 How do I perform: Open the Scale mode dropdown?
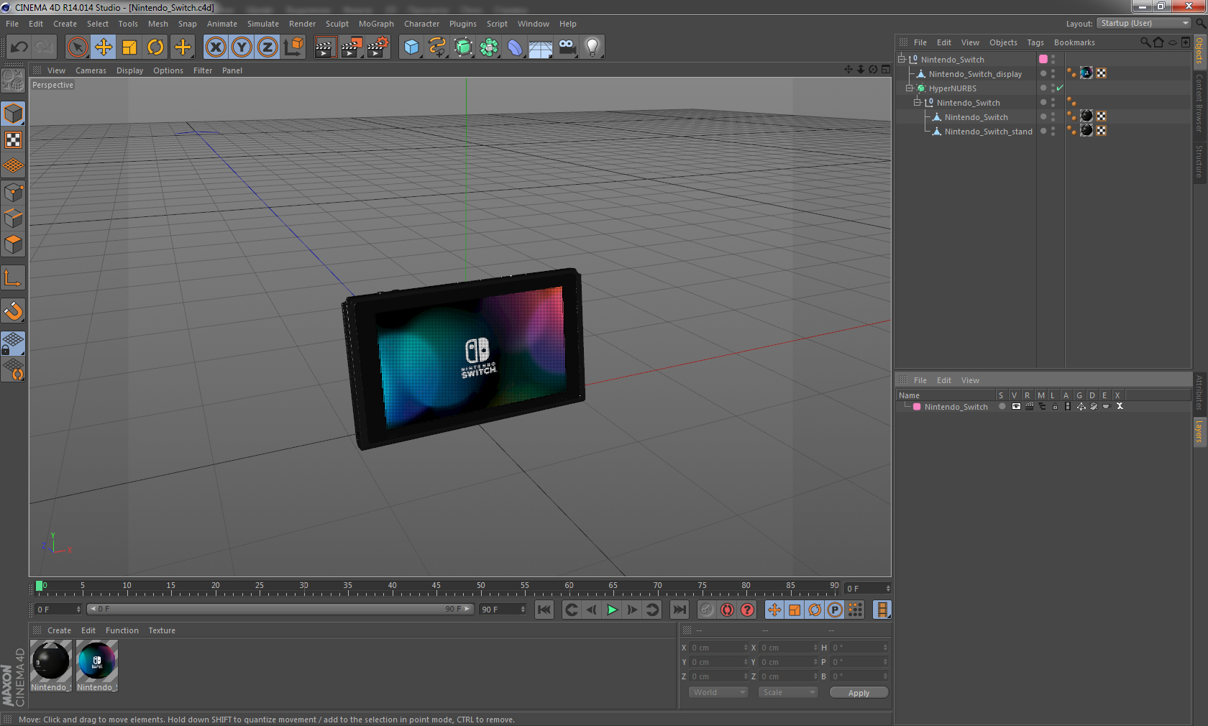[788, 692]
